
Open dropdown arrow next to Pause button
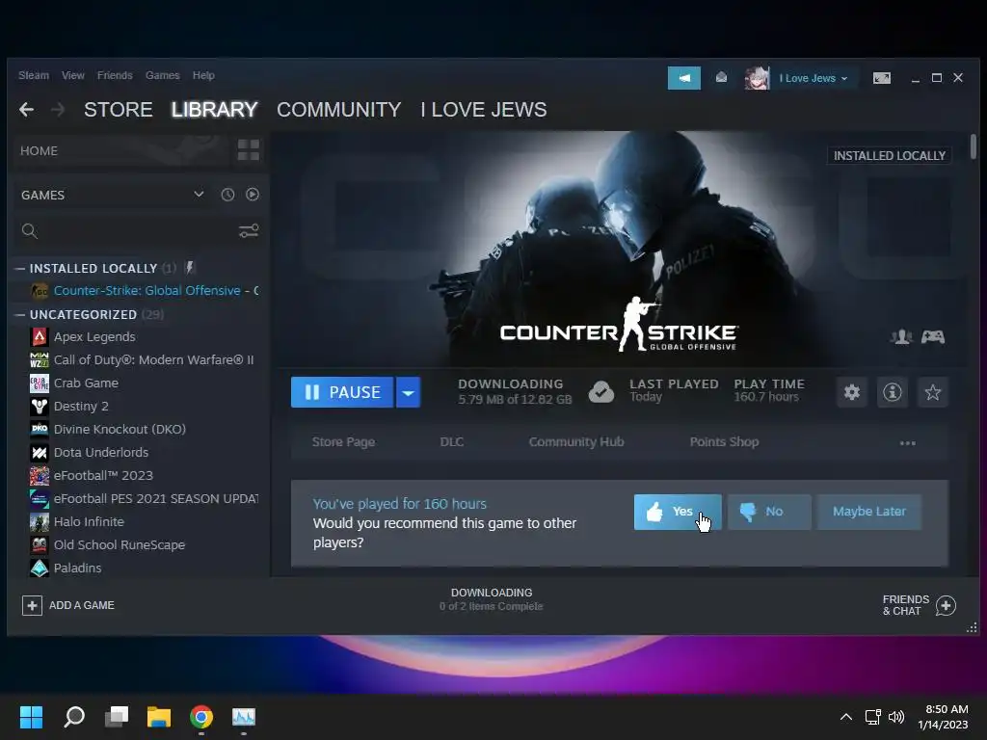pos(408,392)
